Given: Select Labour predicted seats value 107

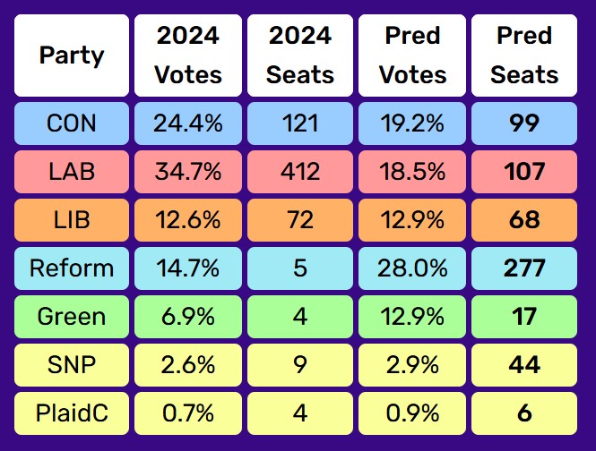Looking at the screenshot, I should 524,172.
